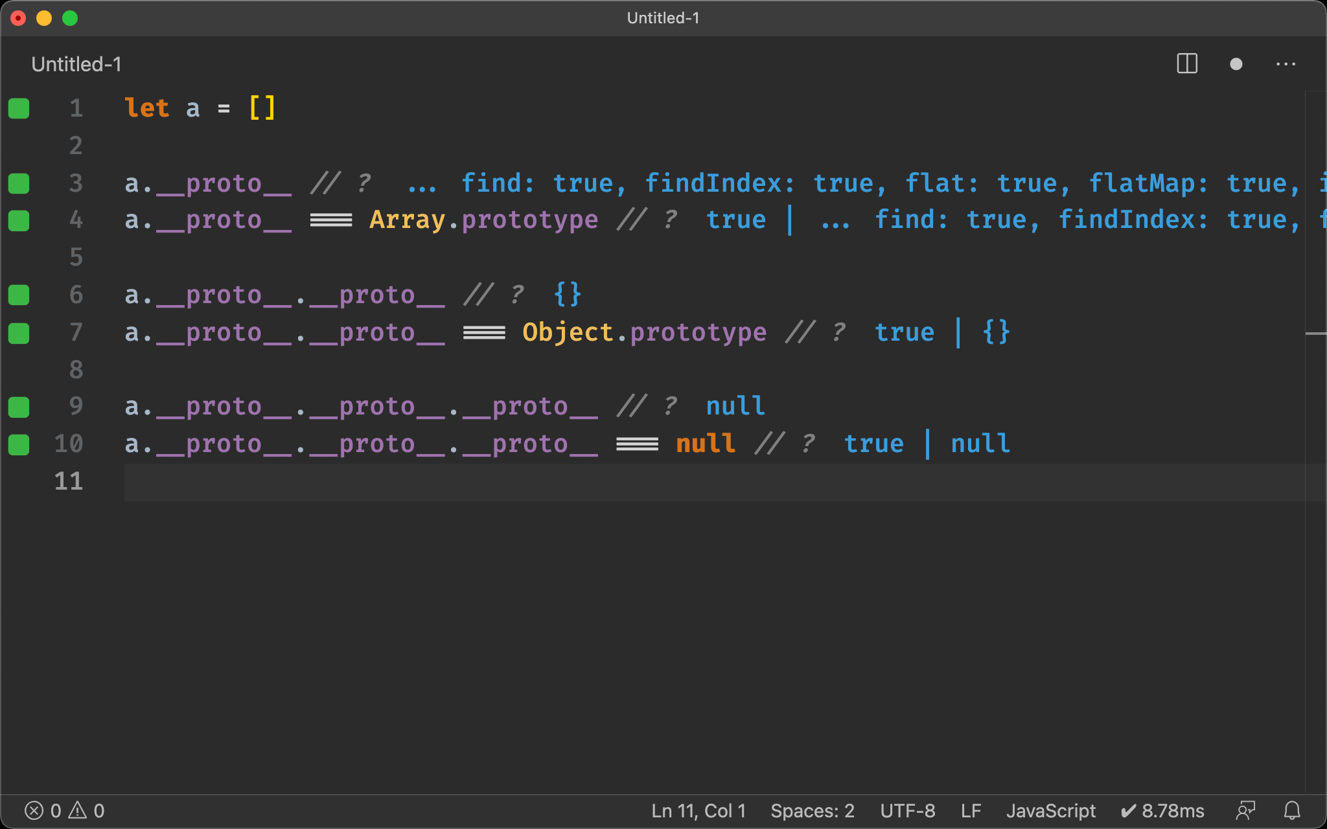Click green coverage marker on line 6

click(x=19, y=295)
